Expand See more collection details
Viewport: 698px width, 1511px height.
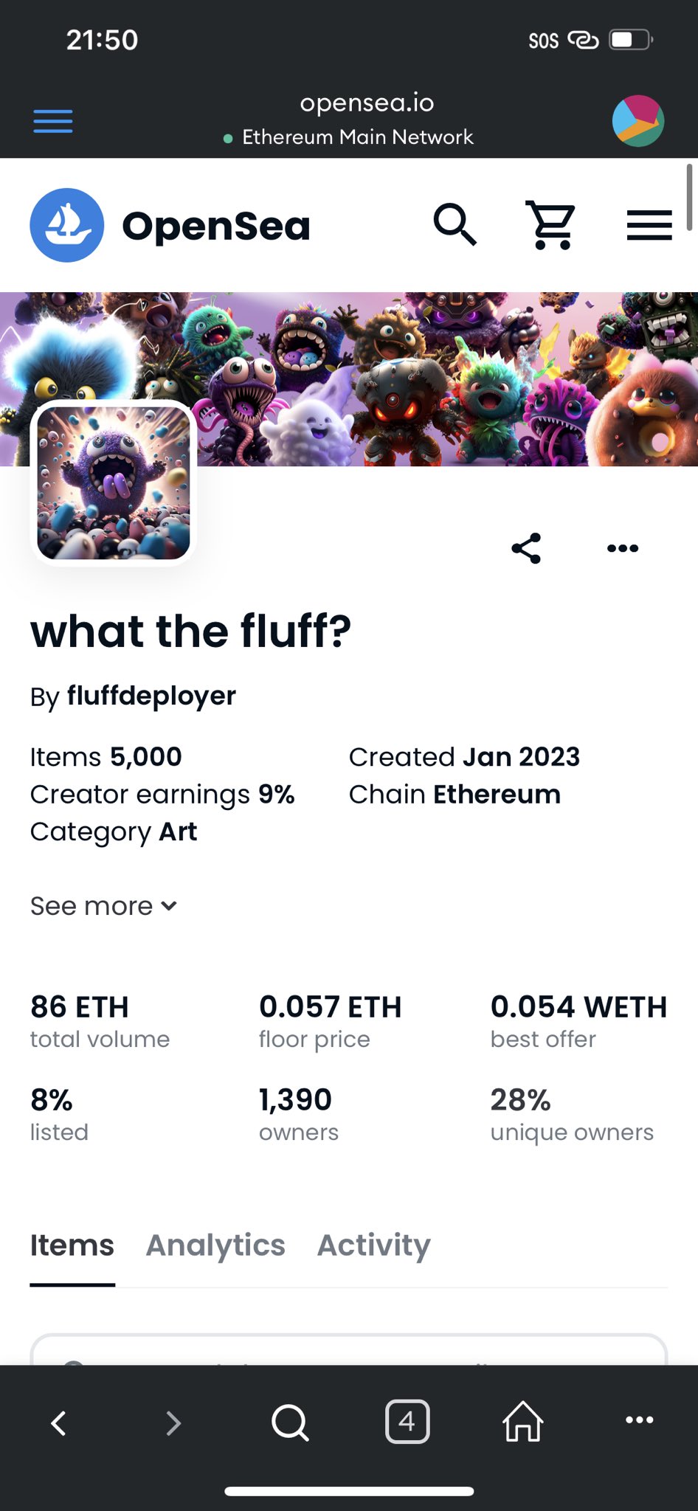[x=103, y=906]
